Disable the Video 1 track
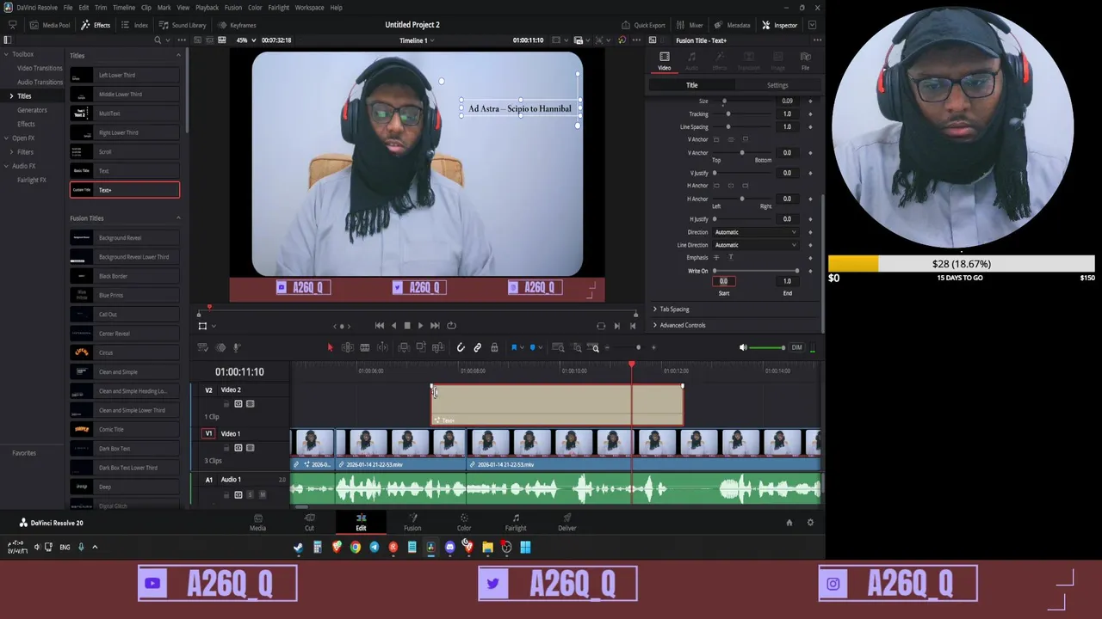Image resolution: width=1102 pixels, height=619 pixels. pos(251,448)
